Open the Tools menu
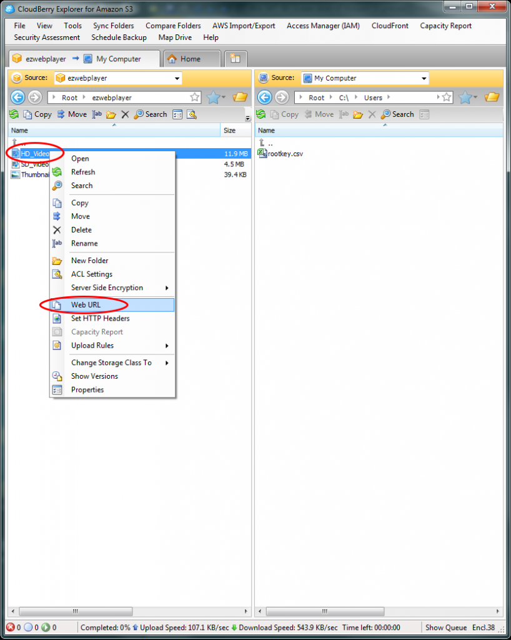 coord(72,25)
